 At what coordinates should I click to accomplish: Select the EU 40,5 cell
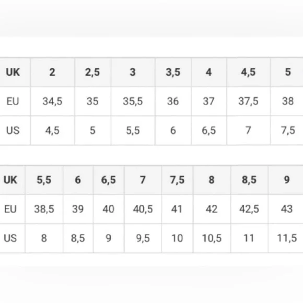143,209
